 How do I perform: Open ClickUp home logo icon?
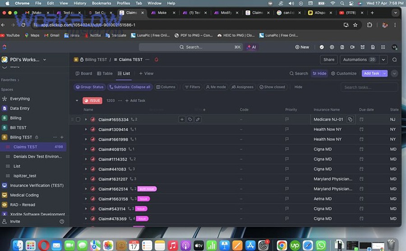5,47
